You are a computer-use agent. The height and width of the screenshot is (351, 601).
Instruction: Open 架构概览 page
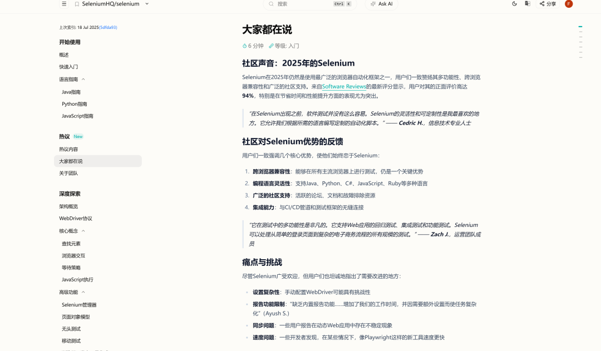coord(68,206)
